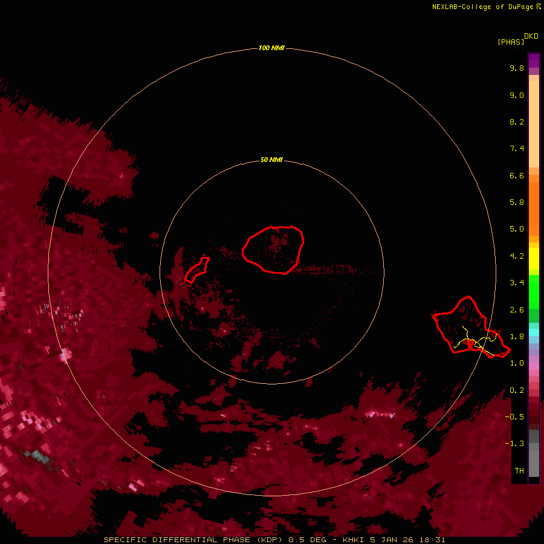The image size is (544, 544).
Task: Click the yellow segment of the color bar
Action: tap(534, 259)
